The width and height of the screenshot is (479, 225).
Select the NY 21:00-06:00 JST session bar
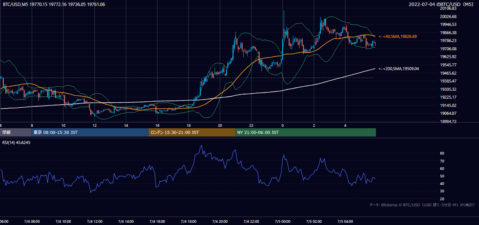(305, 132)
